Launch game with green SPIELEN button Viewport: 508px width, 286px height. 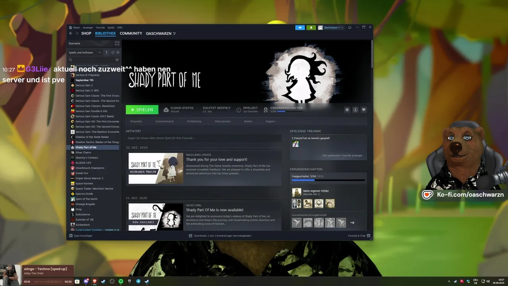pos(142,110)
